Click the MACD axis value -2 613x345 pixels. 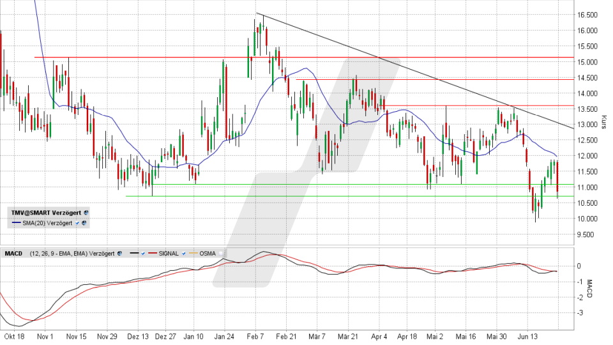point(579,297)
